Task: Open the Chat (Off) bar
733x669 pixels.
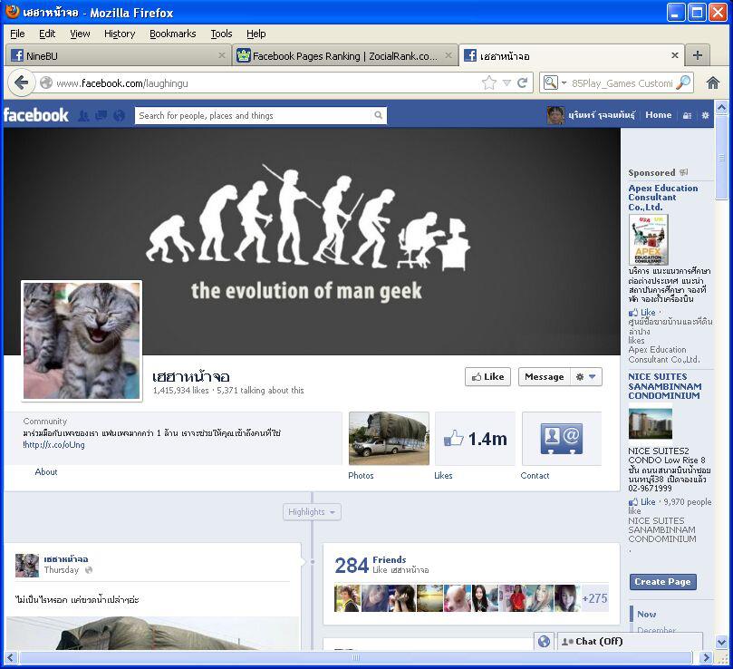Action: pos(630,641)
